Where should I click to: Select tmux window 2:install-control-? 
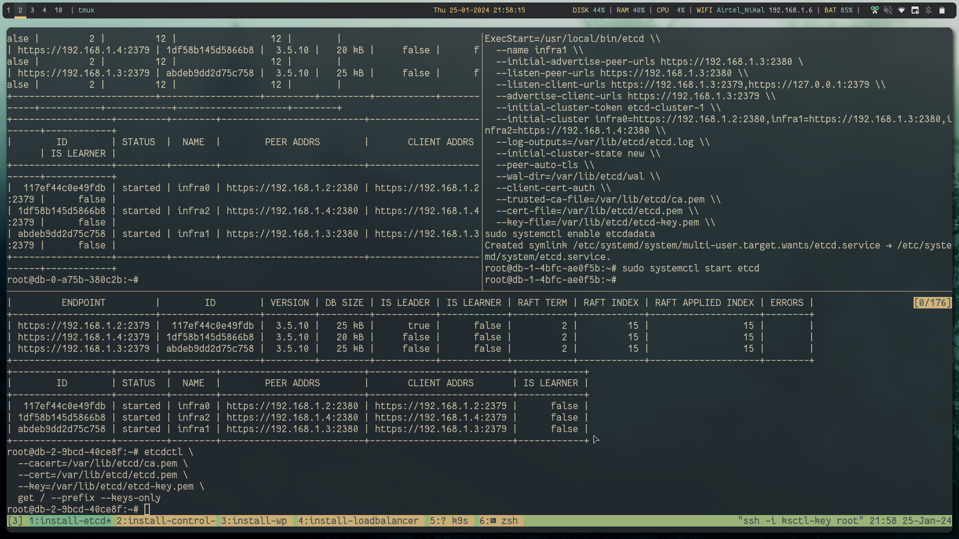point(166,521)
